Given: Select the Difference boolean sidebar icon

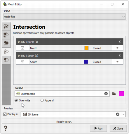Looking at the screenshot, I should point(6,60).
